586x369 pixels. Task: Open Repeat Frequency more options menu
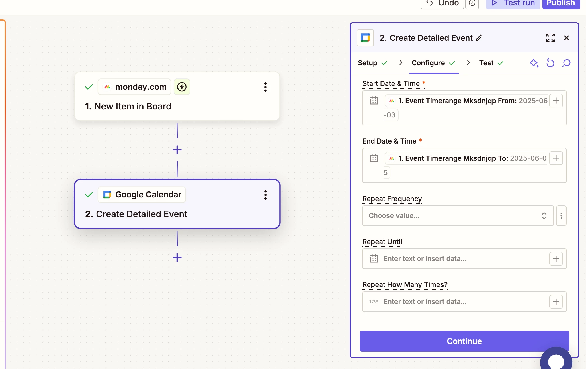tap(561, 216)
